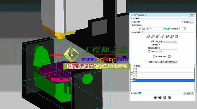Viewport: 197px width, 109px height.
Task: Click the red arrows position icon
Action: pyautogui.click(x=167, y=36)
